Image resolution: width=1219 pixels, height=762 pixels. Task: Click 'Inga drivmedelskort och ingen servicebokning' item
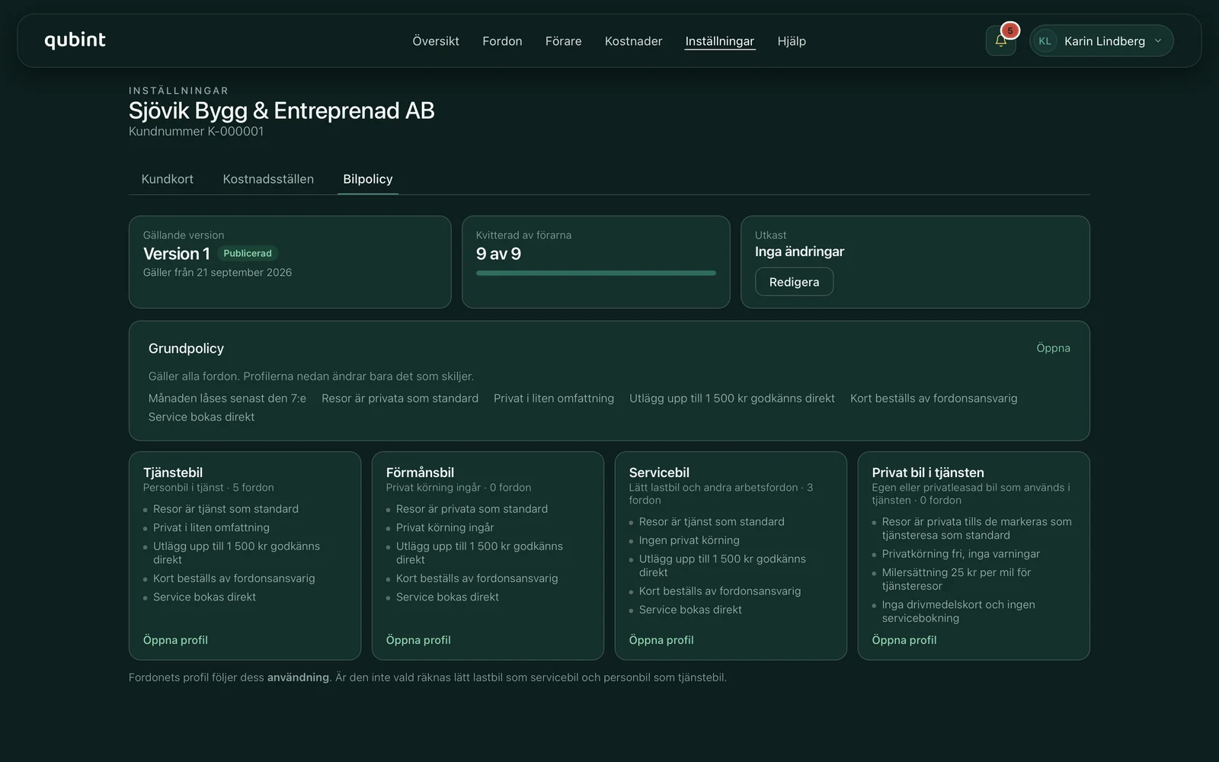click(x=958, y=611)
